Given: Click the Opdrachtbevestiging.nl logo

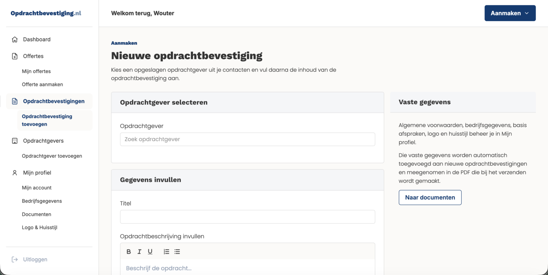Looking at the screenshot, I should coord(46,13).
